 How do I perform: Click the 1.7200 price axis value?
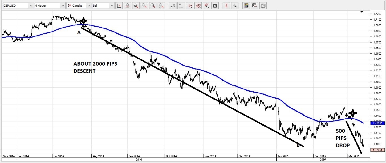(378, 14)
